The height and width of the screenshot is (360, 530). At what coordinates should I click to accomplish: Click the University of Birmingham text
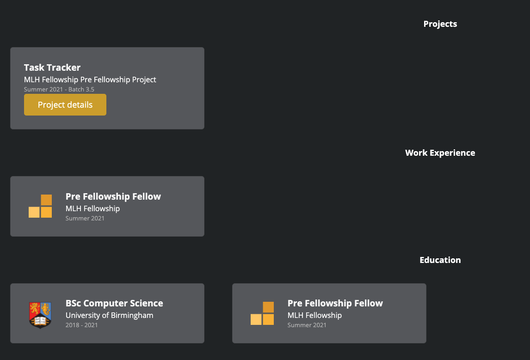[x=109, y=316]
